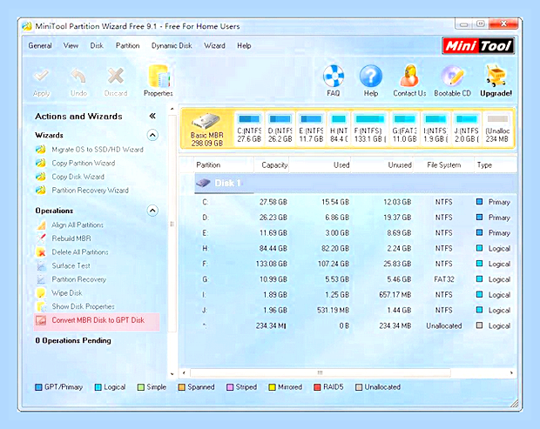Open the Contact Us icon
This screenshot has height=429, width=540.
tap(409, 76)
